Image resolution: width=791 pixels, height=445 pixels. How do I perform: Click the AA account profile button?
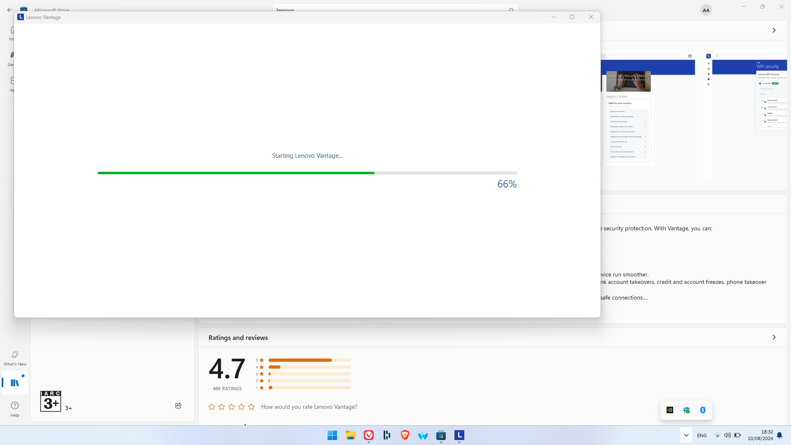coord(706,10)
